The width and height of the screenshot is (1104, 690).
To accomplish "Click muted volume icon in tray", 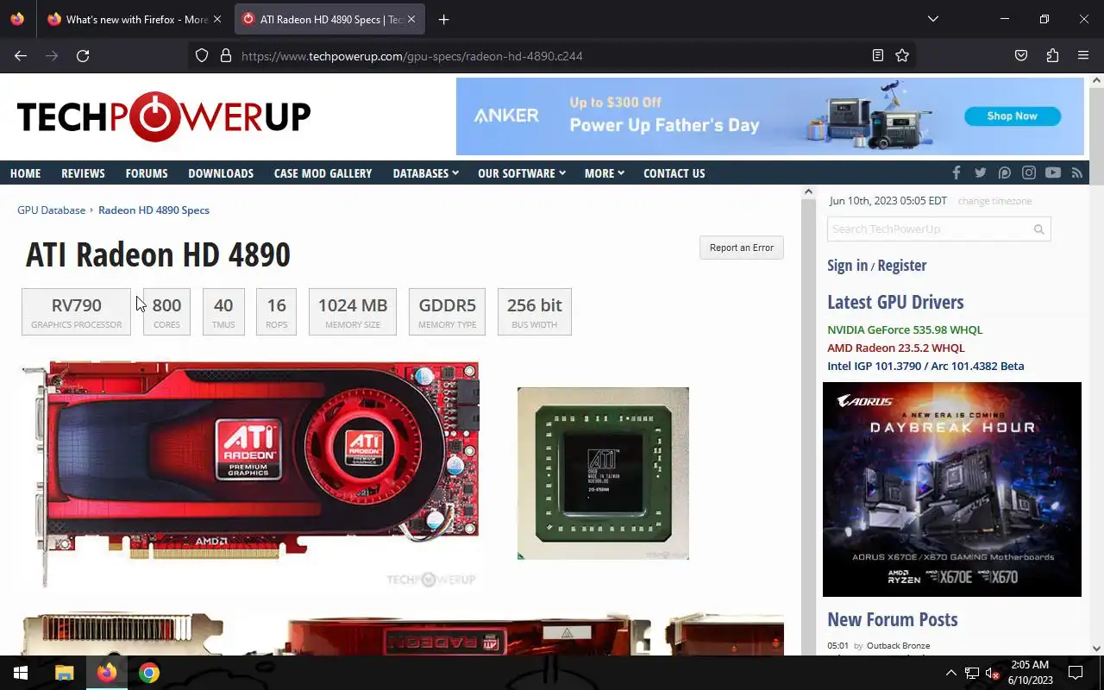I will (x=993, y=673).
